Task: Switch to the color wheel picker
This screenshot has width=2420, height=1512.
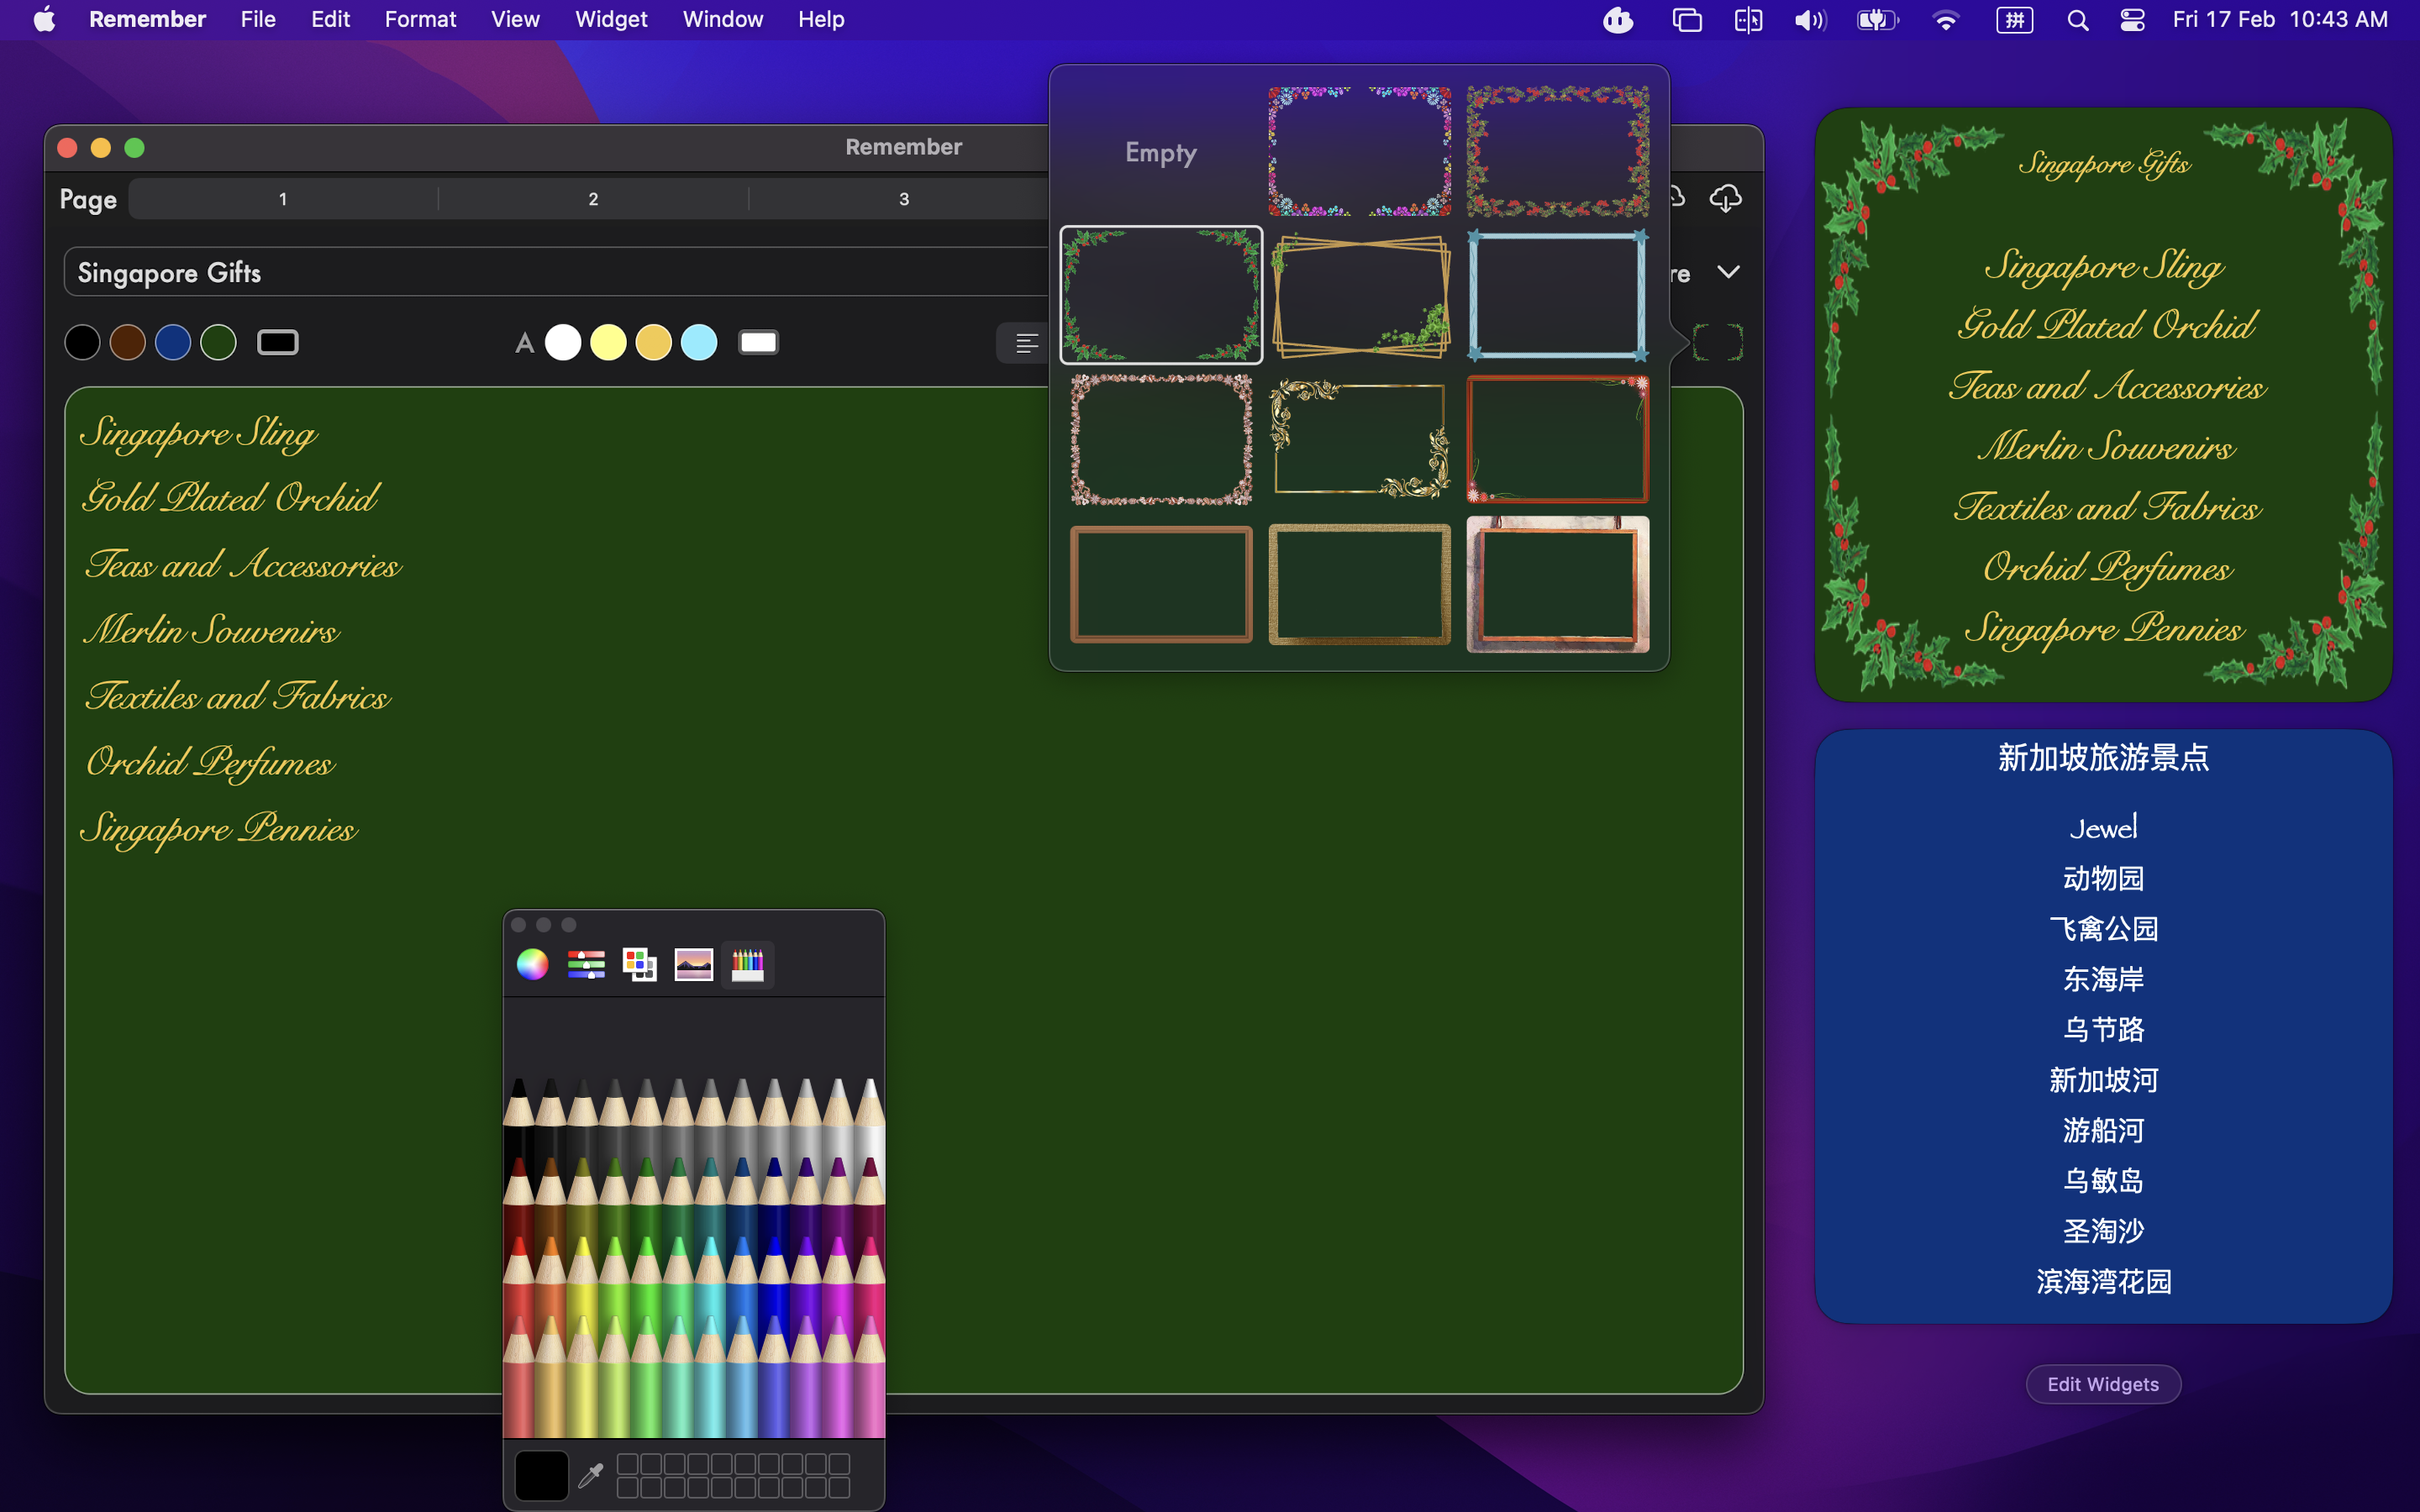Action: tap(532, 964)
